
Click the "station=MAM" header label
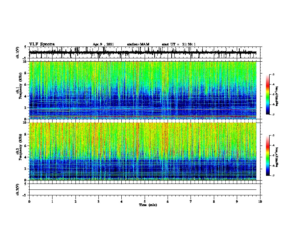pyautogui.click(x=138, y=44)
